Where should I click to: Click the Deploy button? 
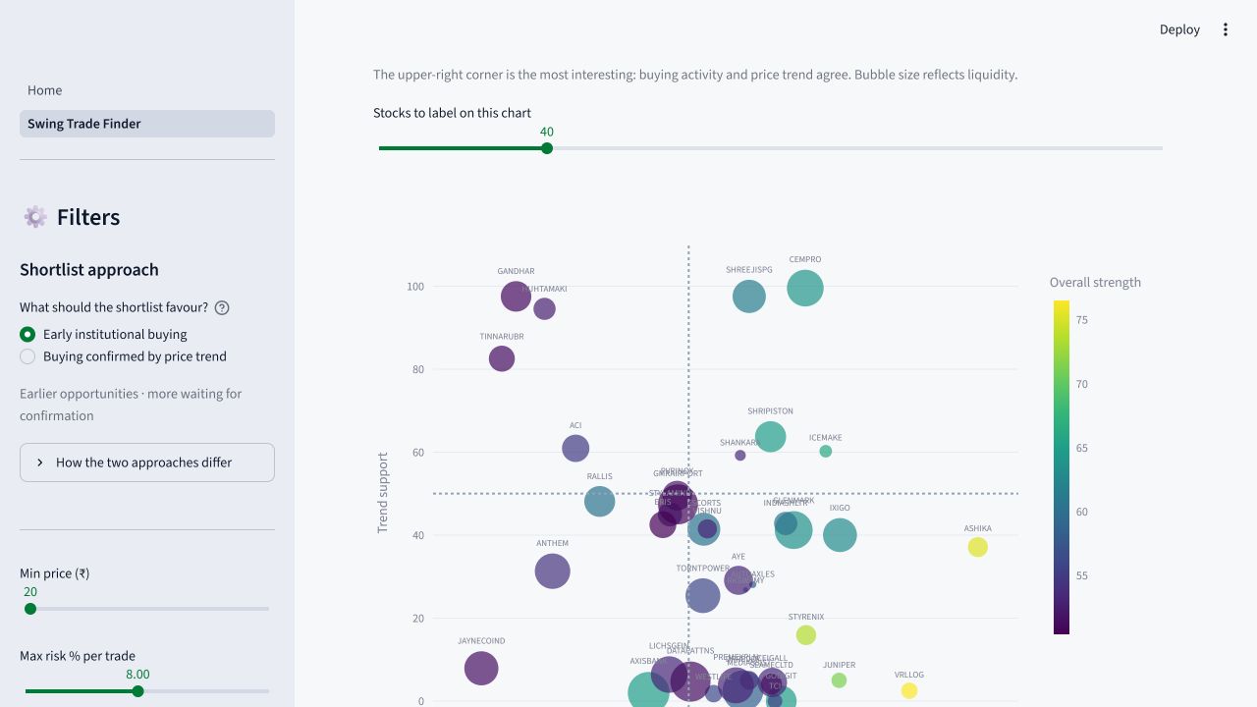click(1179, 29)
